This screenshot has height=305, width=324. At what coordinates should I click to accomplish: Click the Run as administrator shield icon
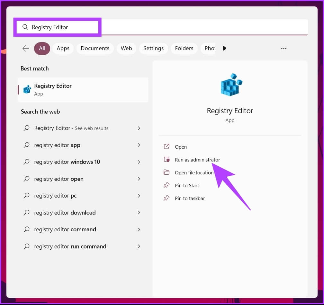point(166,160)
